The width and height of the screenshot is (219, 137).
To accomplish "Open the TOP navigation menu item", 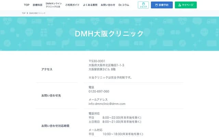I will 27,5.
